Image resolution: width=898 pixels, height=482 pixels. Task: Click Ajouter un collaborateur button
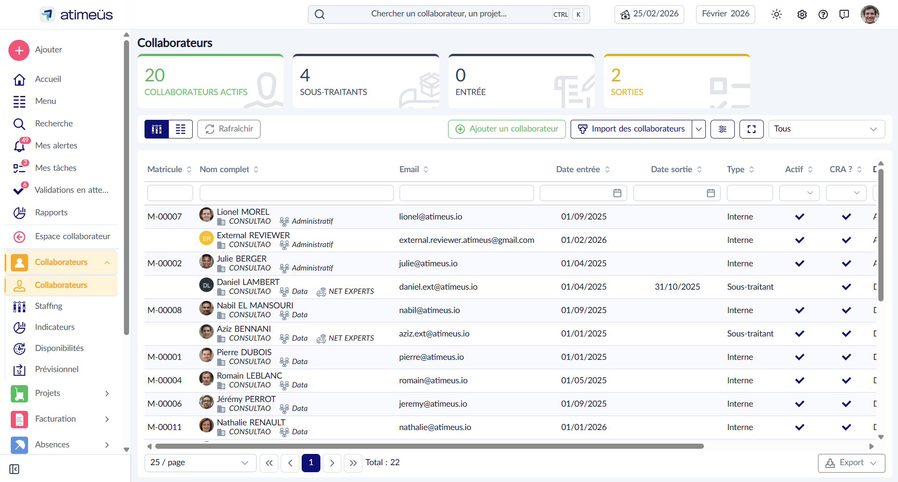pos(507,129)
